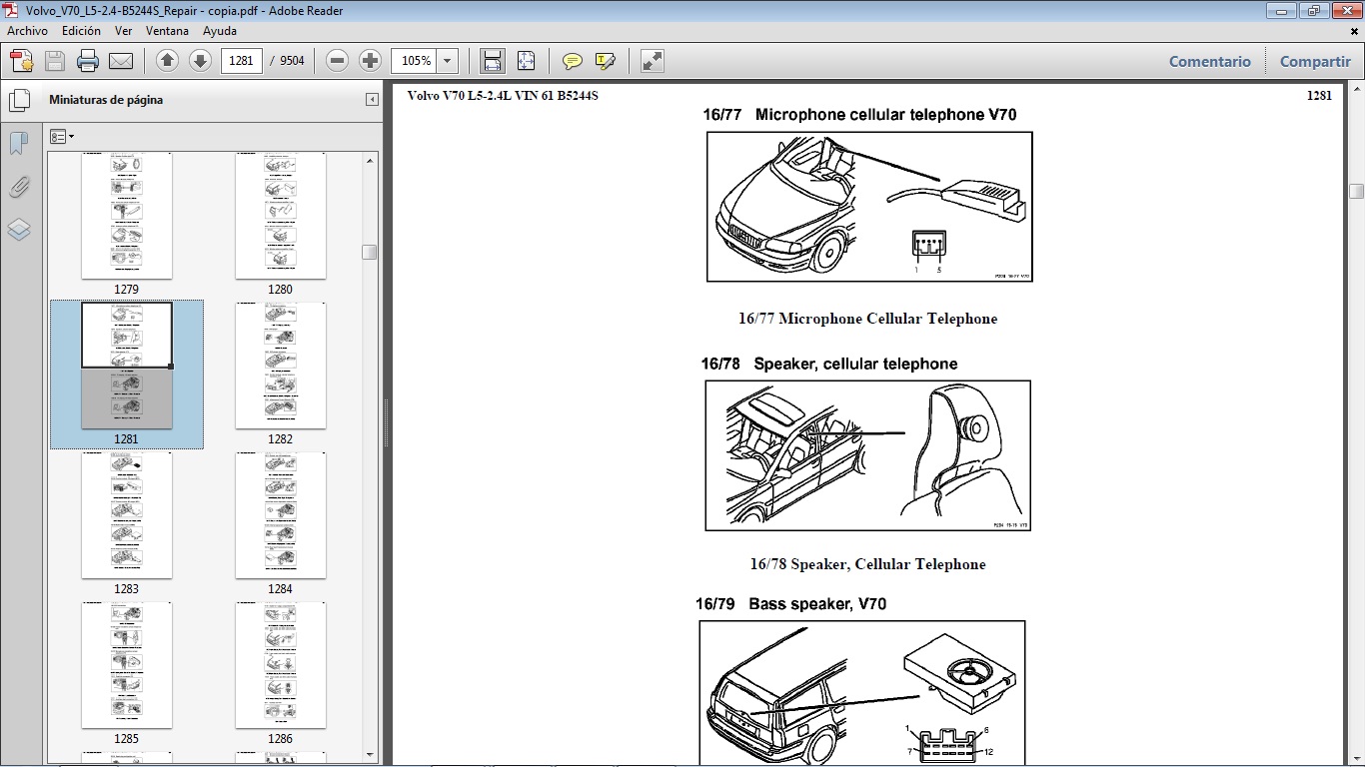Switch to read mode view icon
The height and width of the screenshot is (767, 1365).
pos(653,61)
